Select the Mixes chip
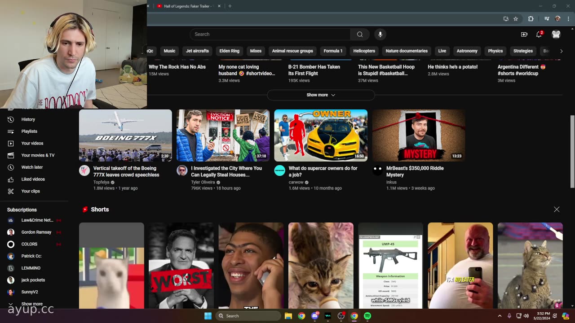 [256, 51]
